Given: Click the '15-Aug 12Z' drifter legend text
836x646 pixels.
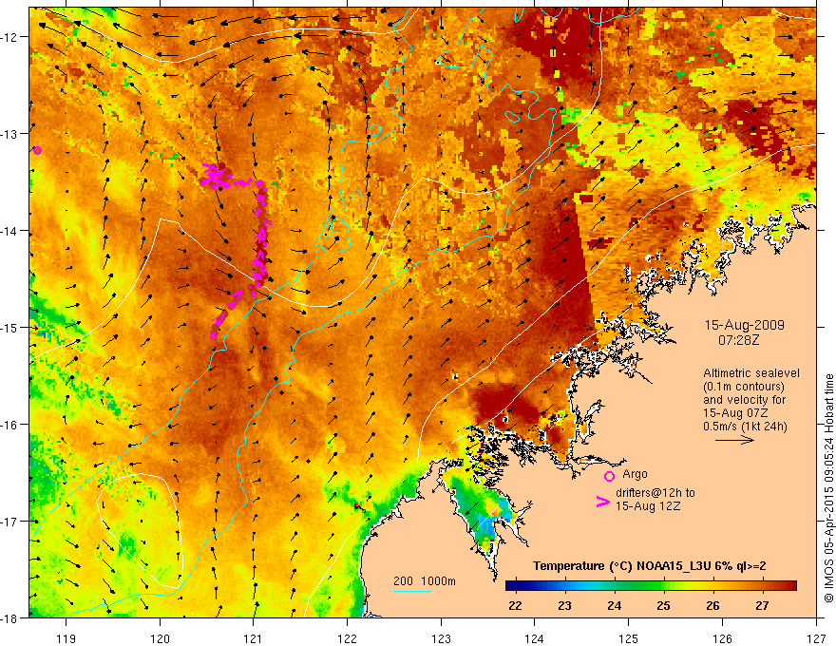Looking at the screenshot, I should point(648,506).
